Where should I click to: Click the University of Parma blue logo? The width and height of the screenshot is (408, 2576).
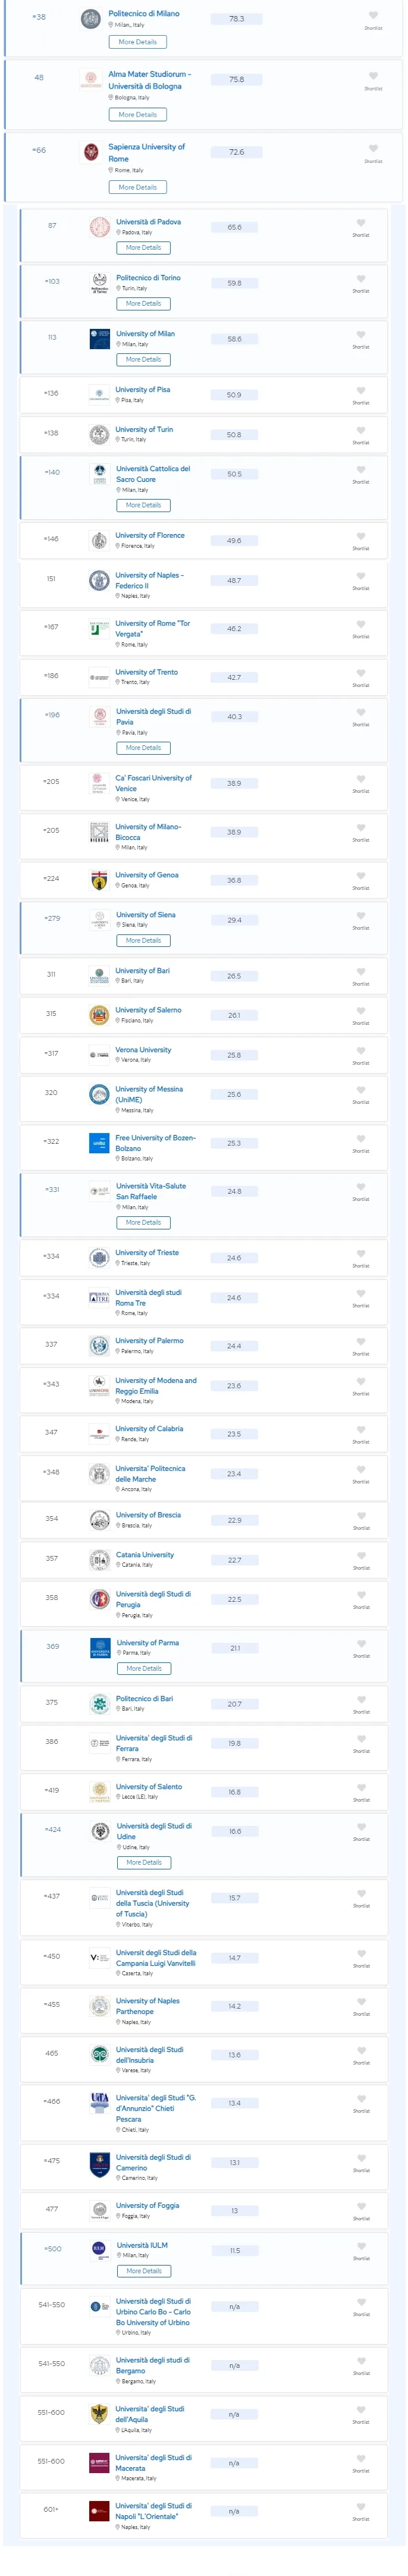point(100,1648)
